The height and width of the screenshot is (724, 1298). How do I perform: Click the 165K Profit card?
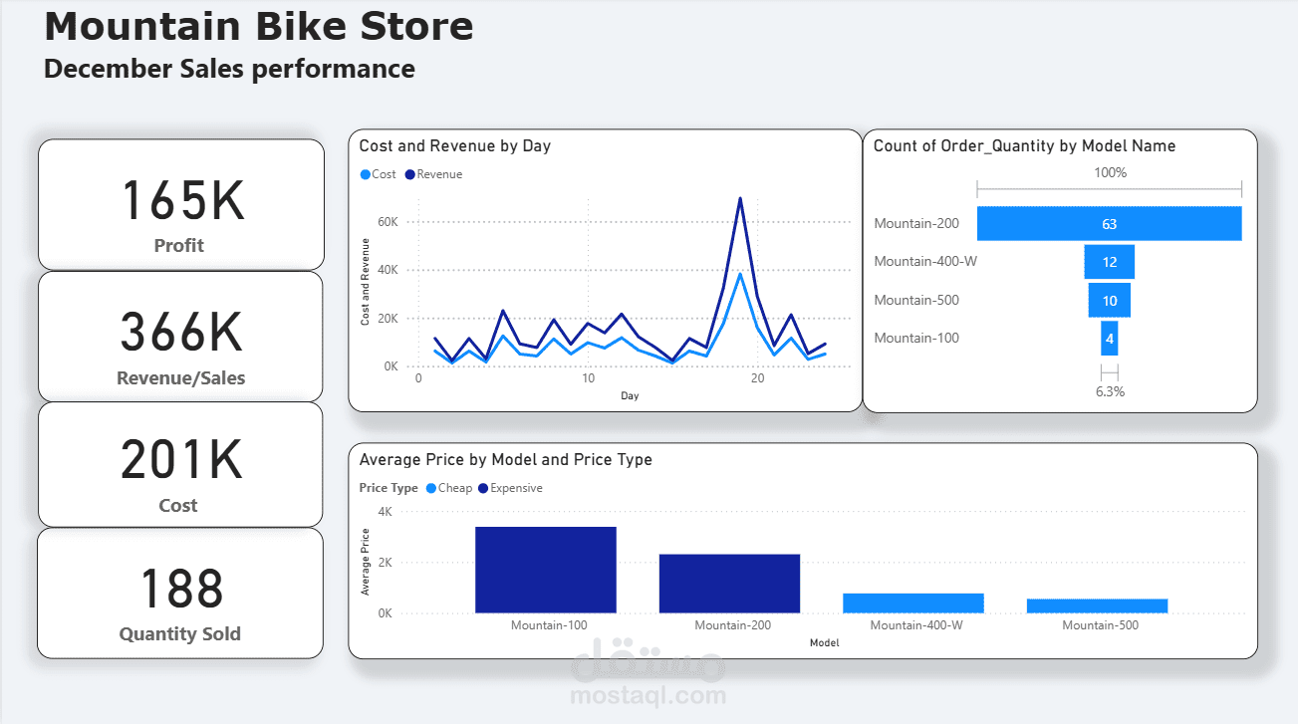click(181, 204)
